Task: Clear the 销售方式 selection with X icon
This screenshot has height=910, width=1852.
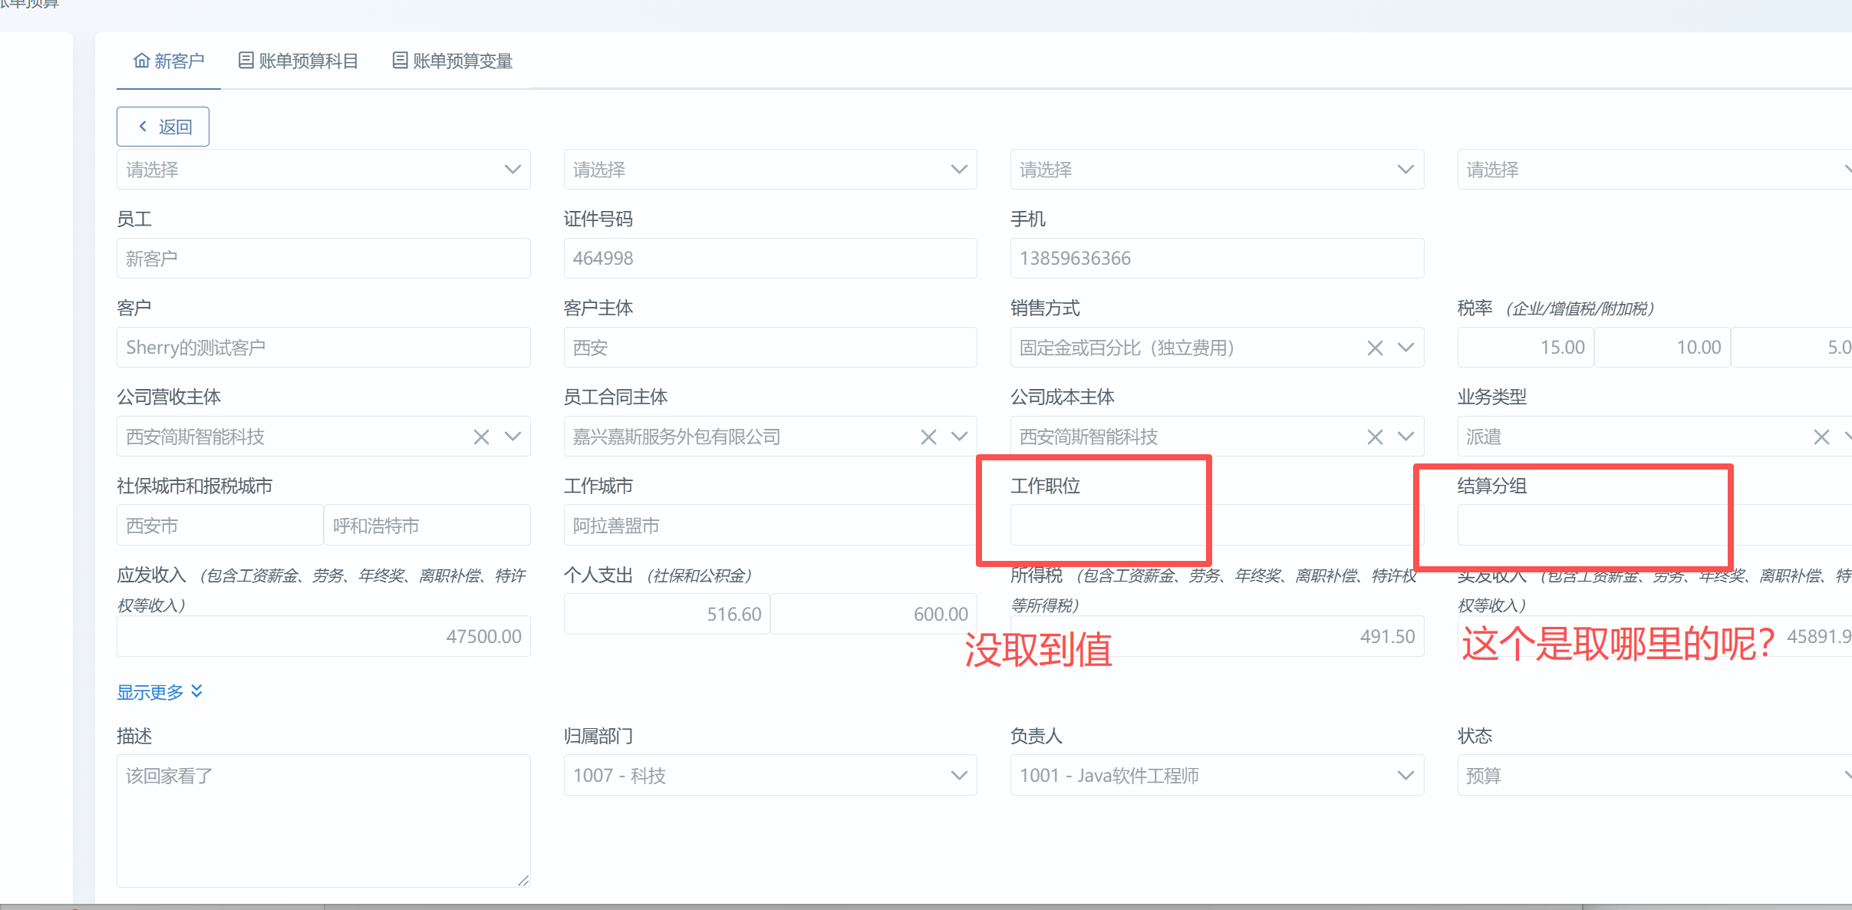Action: point(1375,348)
